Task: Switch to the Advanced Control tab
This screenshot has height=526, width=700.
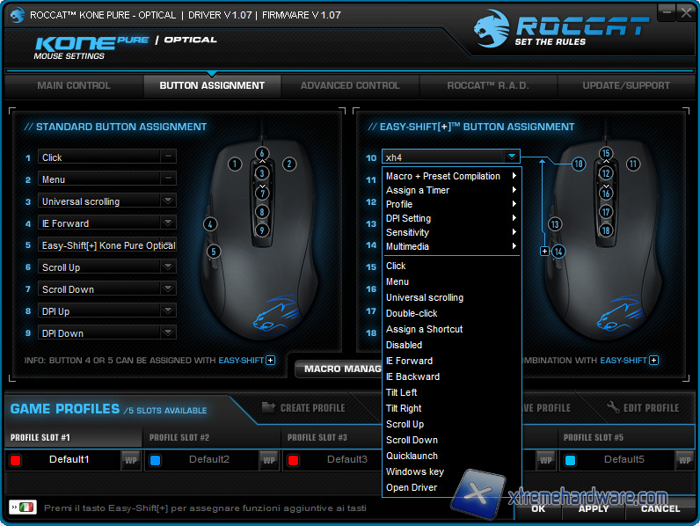Action: pos(350,86)
